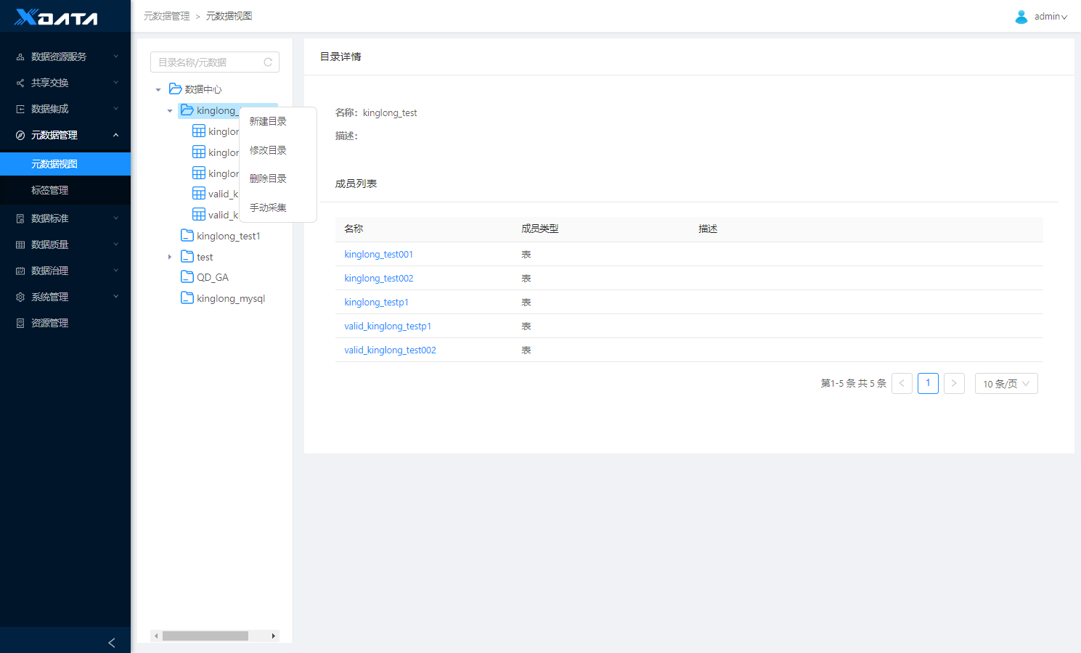
Task: Choose 修改目录 from context menu
Action: pos(268,150)
